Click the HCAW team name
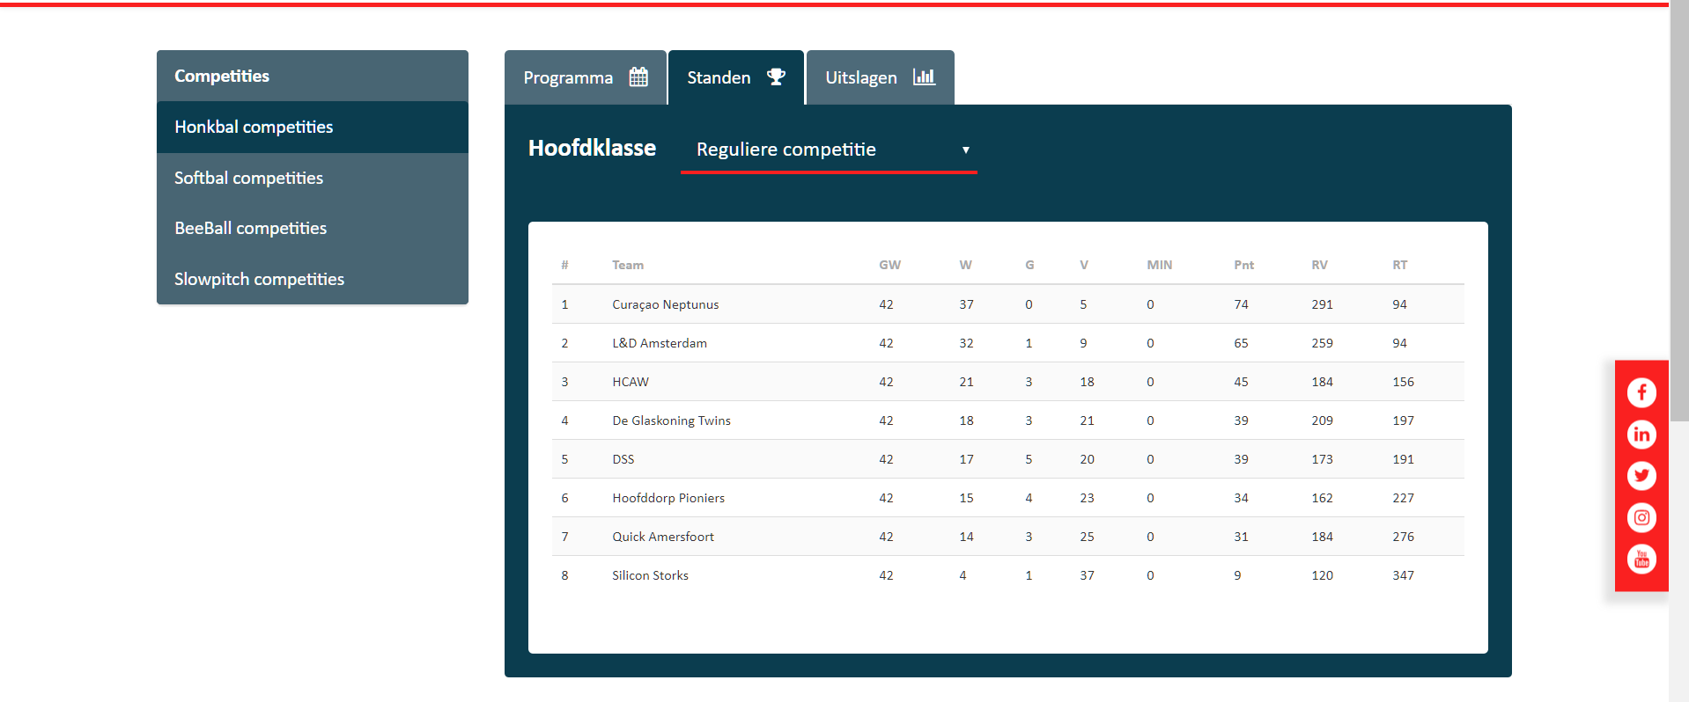This screenshot has height=702, width=1689. click(x=631, y=382)
